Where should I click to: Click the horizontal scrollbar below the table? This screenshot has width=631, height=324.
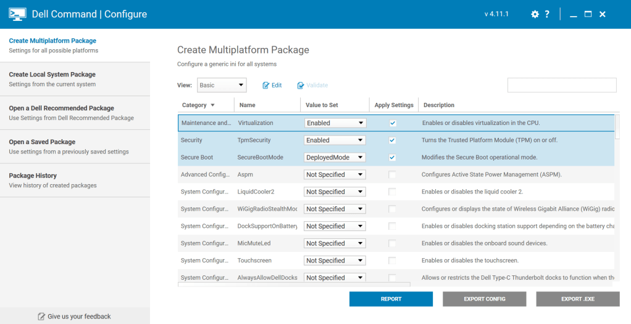click(x=294, y=284)
